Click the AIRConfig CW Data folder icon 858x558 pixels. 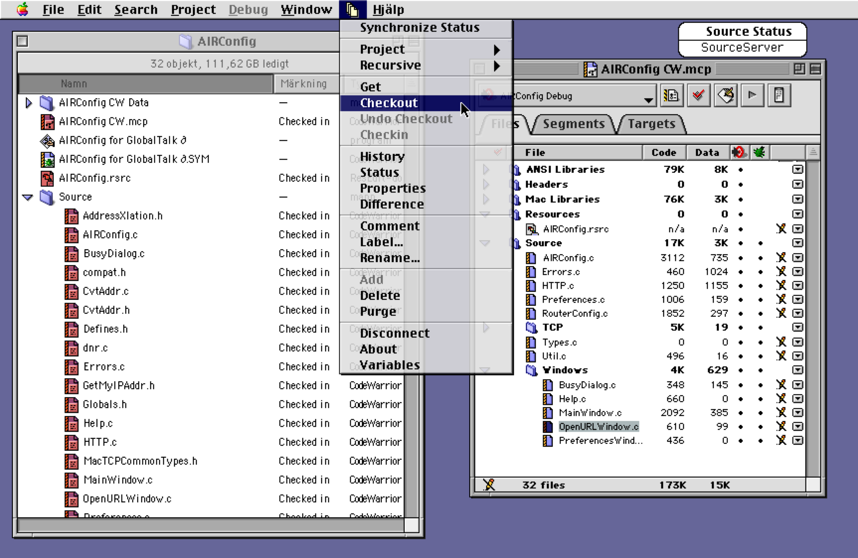(x=47, y=103)
